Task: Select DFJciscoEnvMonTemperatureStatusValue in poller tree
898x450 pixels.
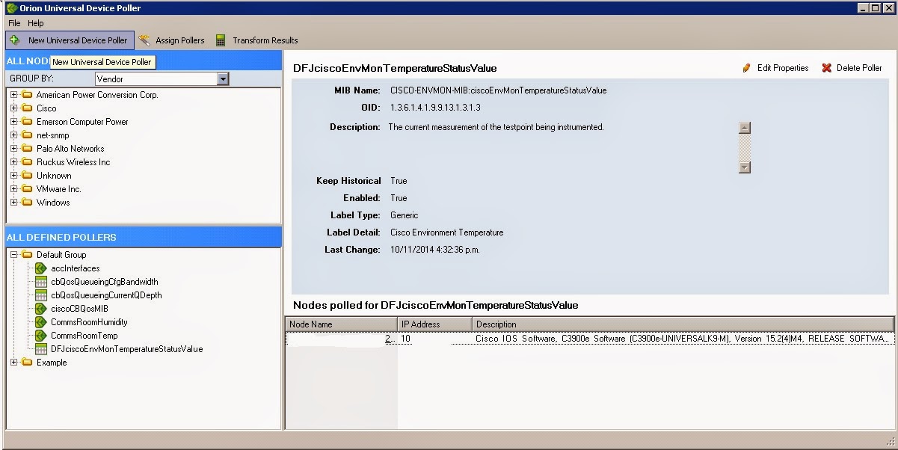Action: tap(126, 349)
